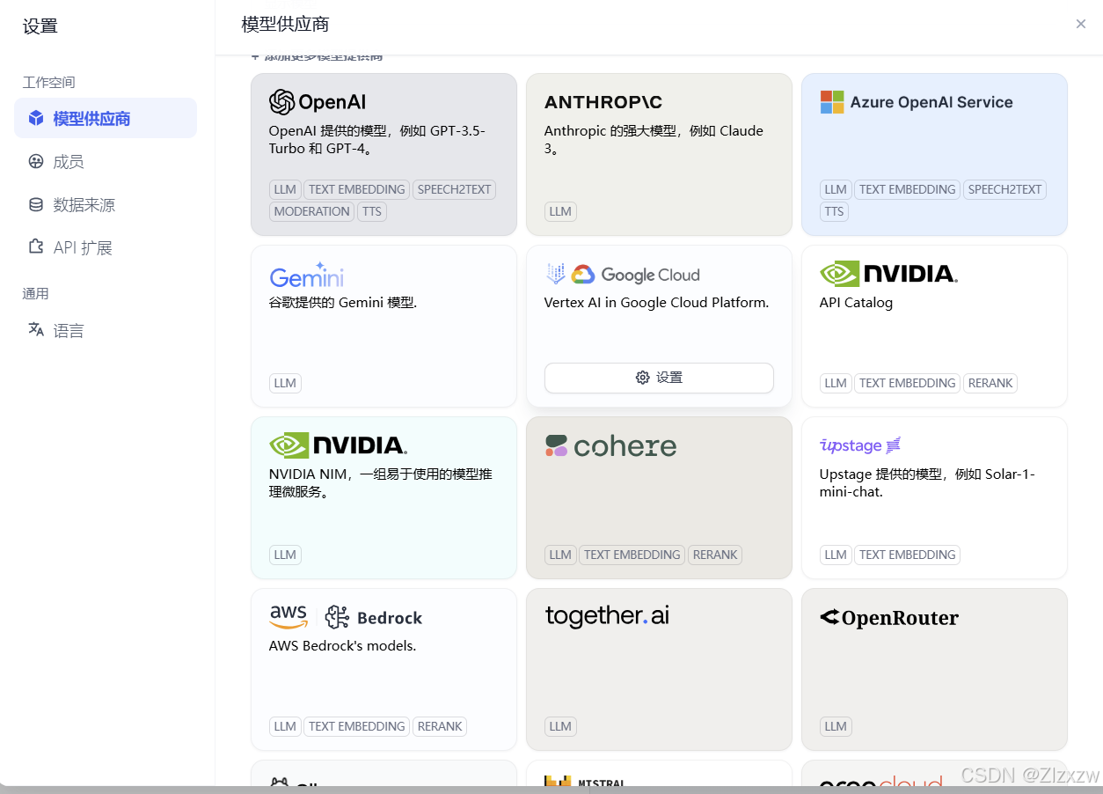Viewport: 1103px width, 794px height.
Task: Click TEXT EMBEDDING tag on Cohere card
Action: point(632,555)
